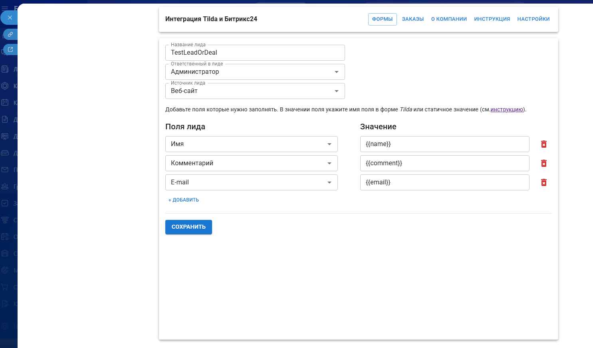Image resolution: width=593 pixels, height=348 pixels.
Task: Delete the E-mail field row
Action: point(543,182)
